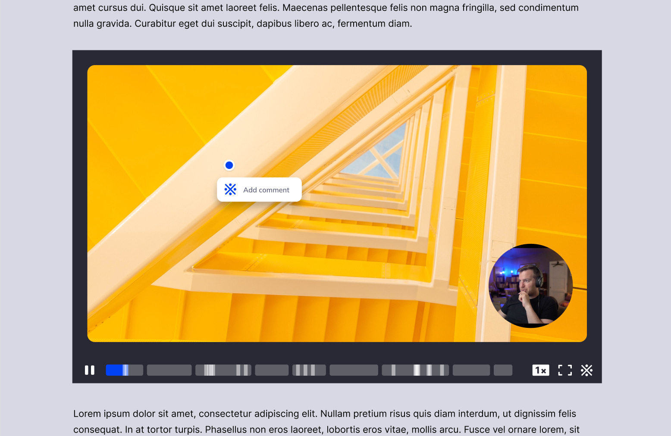Jump to the eighth timeline segment

click(471, 370)
